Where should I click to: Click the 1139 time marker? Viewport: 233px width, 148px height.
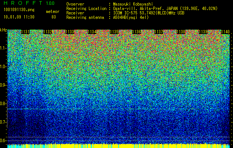[x=203, y=32]
